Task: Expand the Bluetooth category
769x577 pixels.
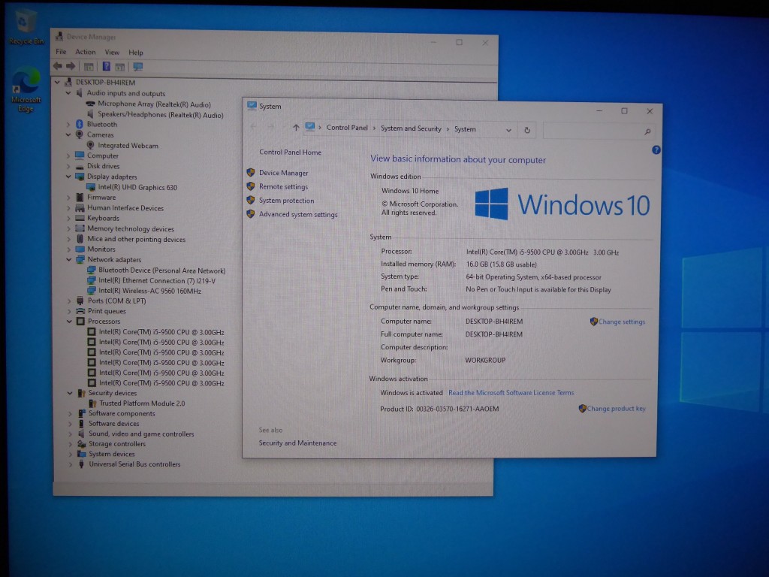Action: tap(68, 124)
